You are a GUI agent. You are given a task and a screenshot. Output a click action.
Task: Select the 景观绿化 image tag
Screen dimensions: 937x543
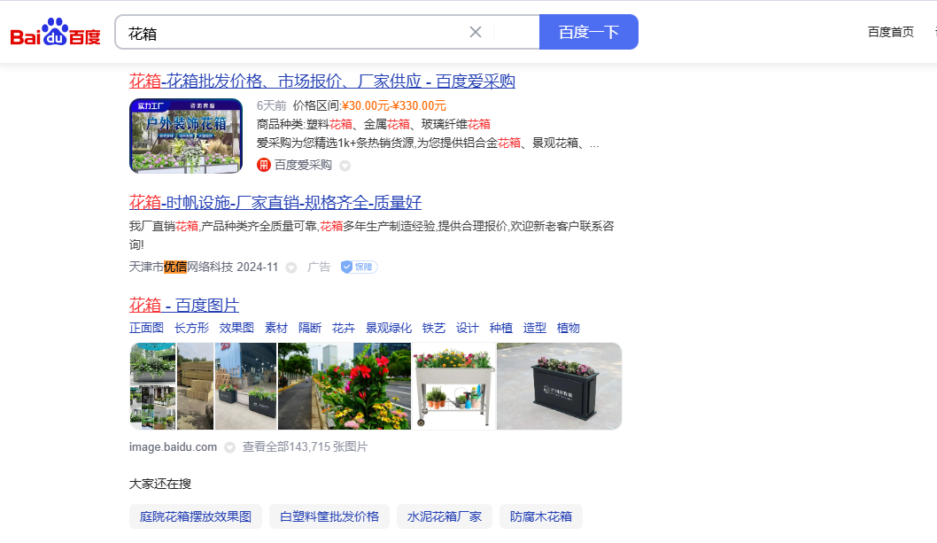[389, 328]
